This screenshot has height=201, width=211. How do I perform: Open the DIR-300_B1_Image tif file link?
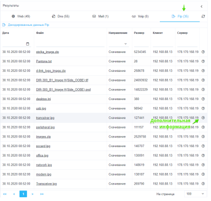[x=62, y=80]
